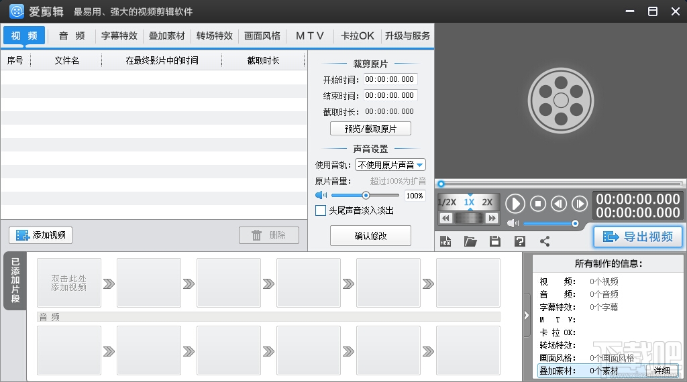Mute the preview with the player speaker icon

513,224
